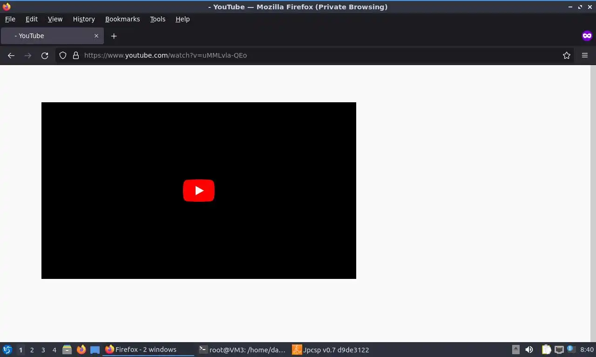Switch to virtual desktop 4
596x357 pixels.
click(54, 350)
